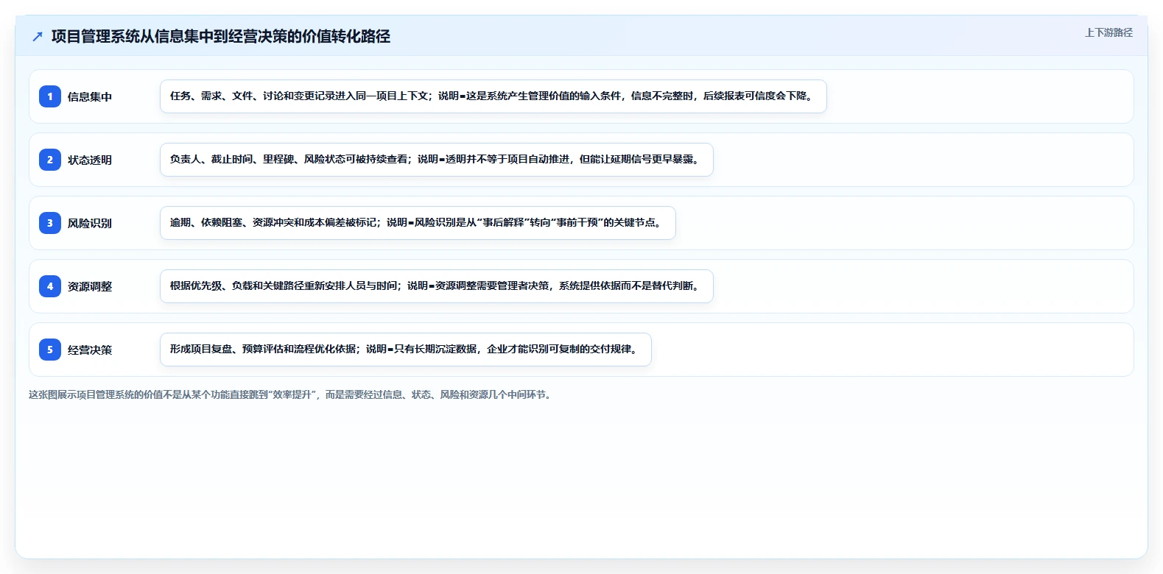Image resolution: width=1163 pixels, height=574 pixels.
Task: Click the number 3 step badge
Action: coord(50,223)
